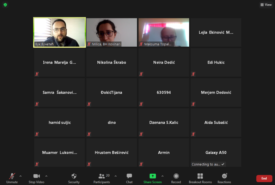Select the Milica, BH novinari video tile
275x185 pixels.
(112, 32)
